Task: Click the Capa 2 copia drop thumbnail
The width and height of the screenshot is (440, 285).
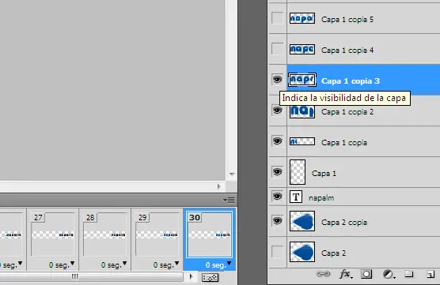Action: 302,221
